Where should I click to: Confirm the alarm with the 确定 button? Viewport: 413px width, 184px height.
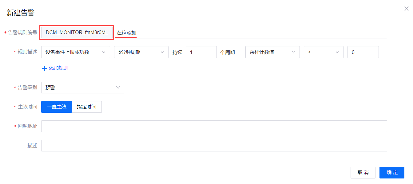point(392,173)
